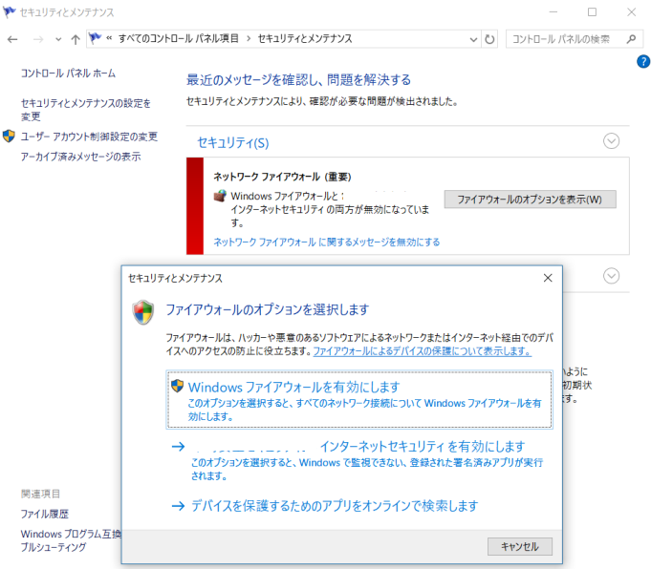Click the search magnifier icon

[631, 39]
